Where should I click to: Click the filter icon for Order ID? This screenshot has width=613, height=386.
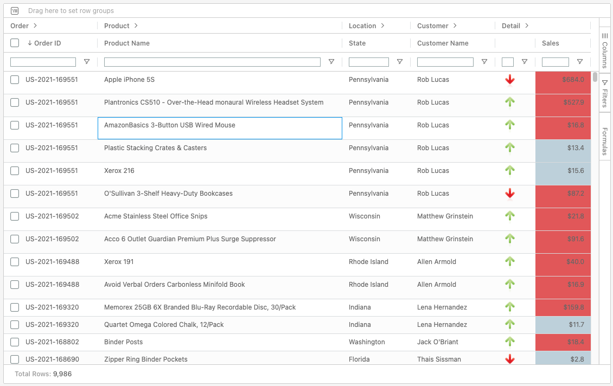point(87,62)
